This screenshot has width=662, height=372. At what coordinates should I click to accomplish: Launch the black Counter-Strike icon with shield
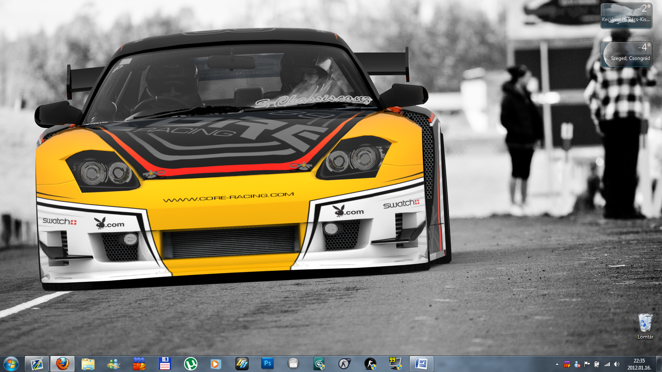[370, 364]
